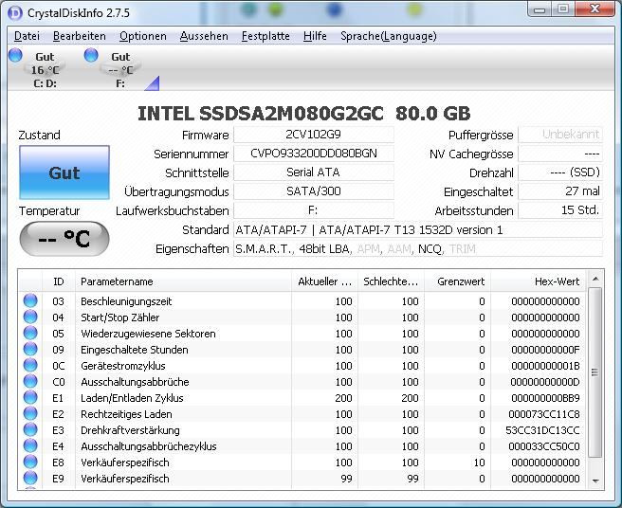
Task: Click the SMART list scrollbar thumb
Action: (595, 372)
